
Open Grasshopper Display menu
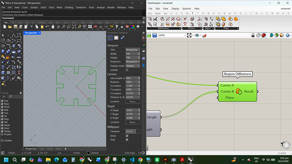[175, 9]
